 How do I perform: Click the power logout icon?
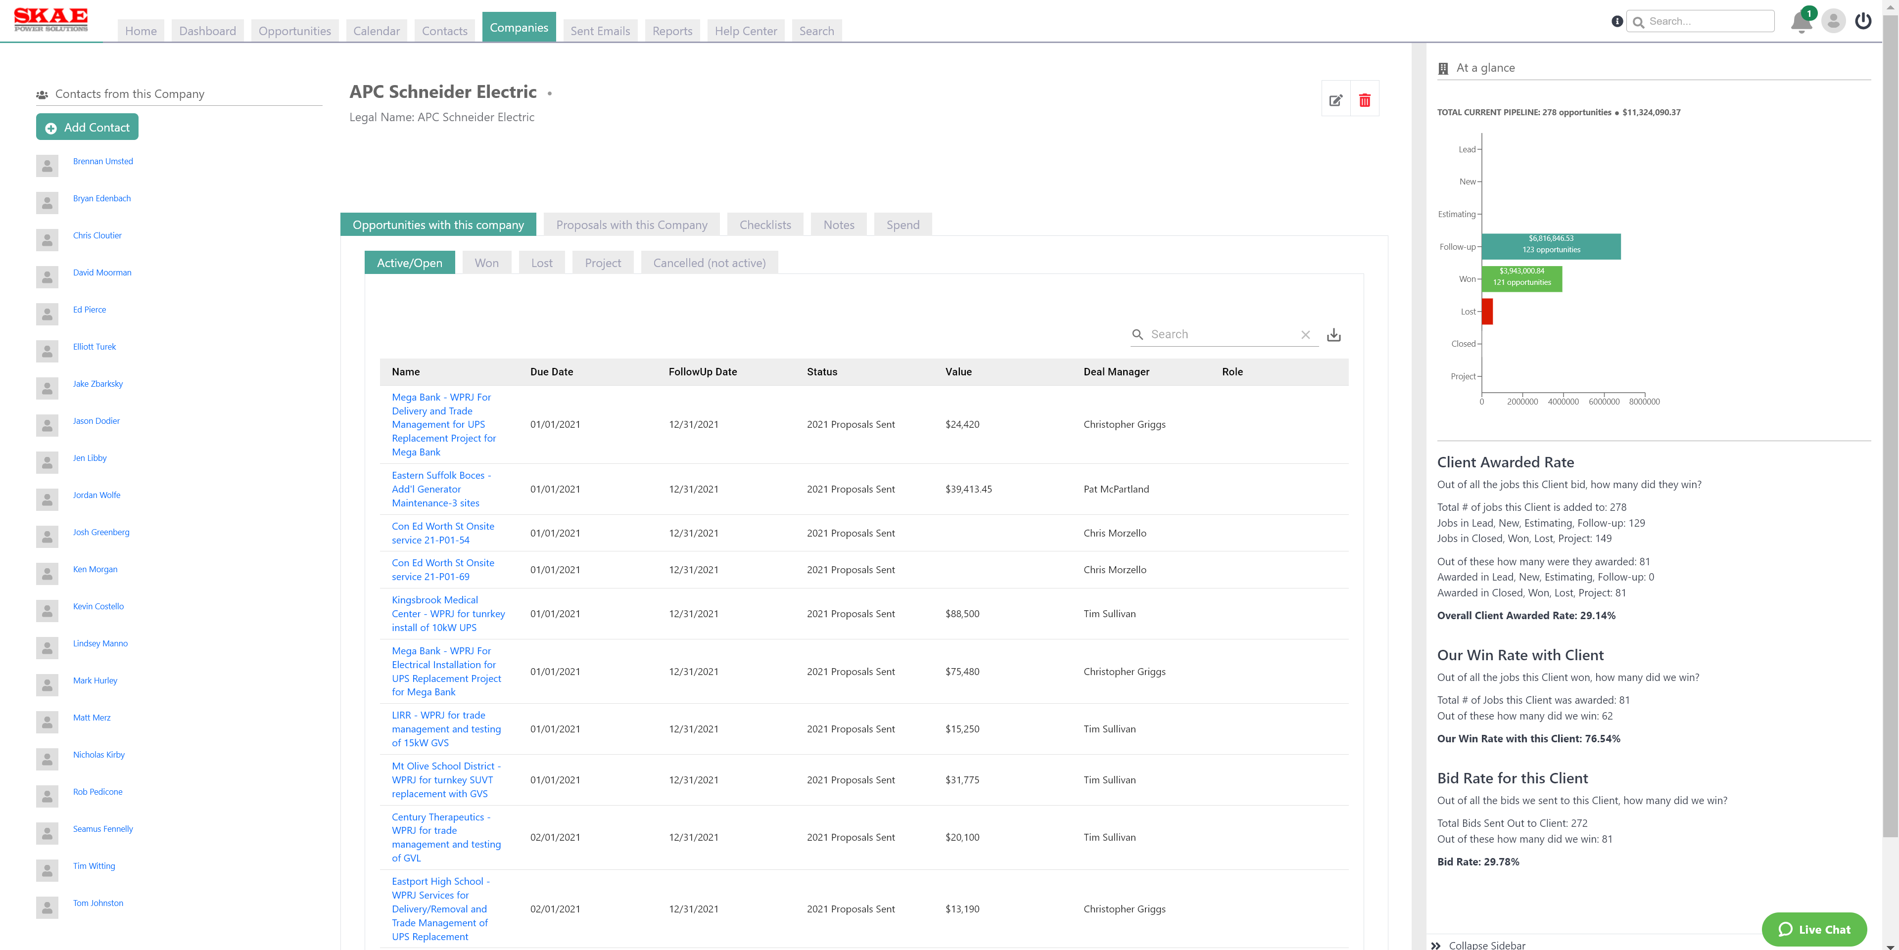[1863, 21]
